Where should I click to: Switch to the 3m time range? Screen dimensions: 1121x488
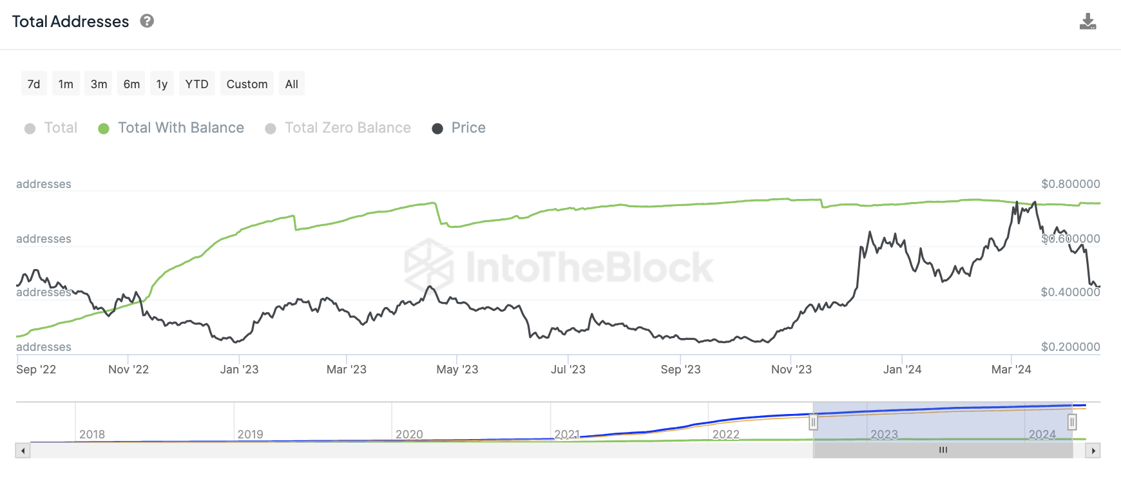[99, 84]
